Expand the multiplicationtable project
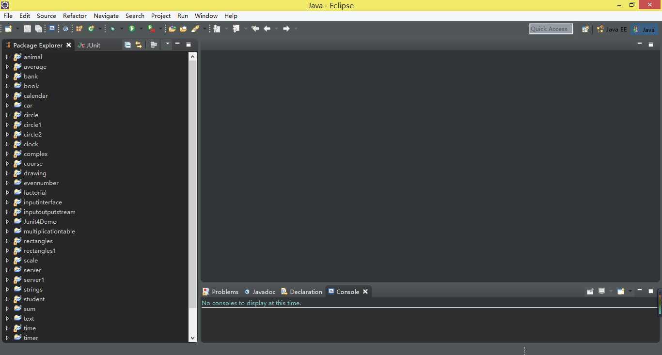 pos(7,231)
